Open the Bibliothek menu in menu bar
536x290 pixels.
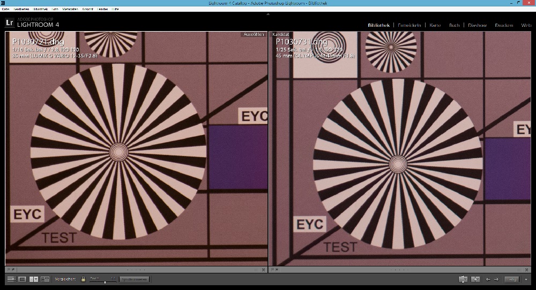(40, 9)
